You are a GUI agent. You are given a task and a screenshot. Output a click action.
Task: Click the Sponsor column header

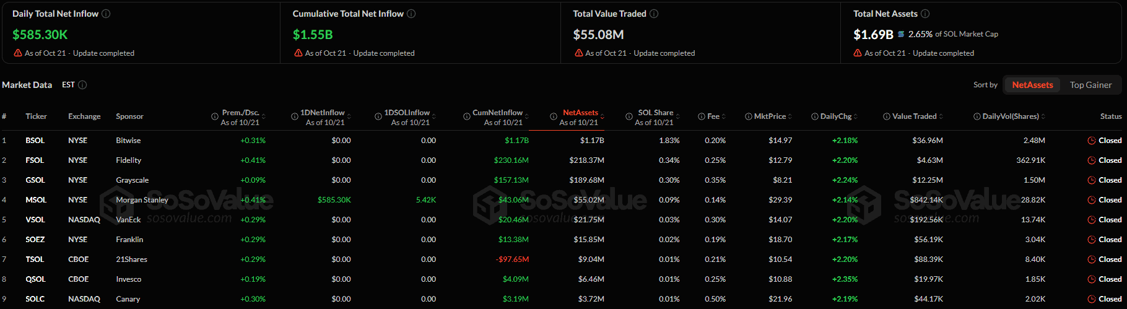click(x=129, y=116)
